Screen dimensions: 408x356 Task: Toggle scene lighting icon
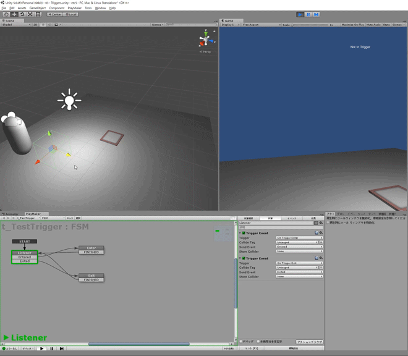[43, 25]
